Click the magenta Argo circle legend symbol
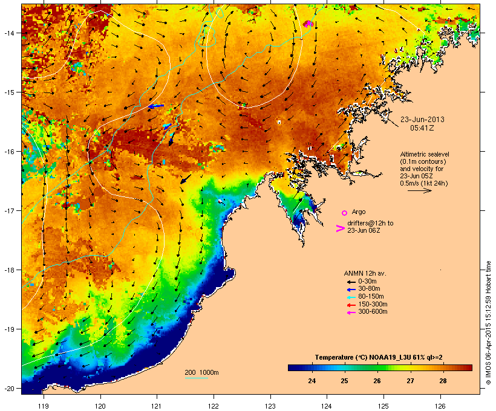496x411 pixels. 344,213
